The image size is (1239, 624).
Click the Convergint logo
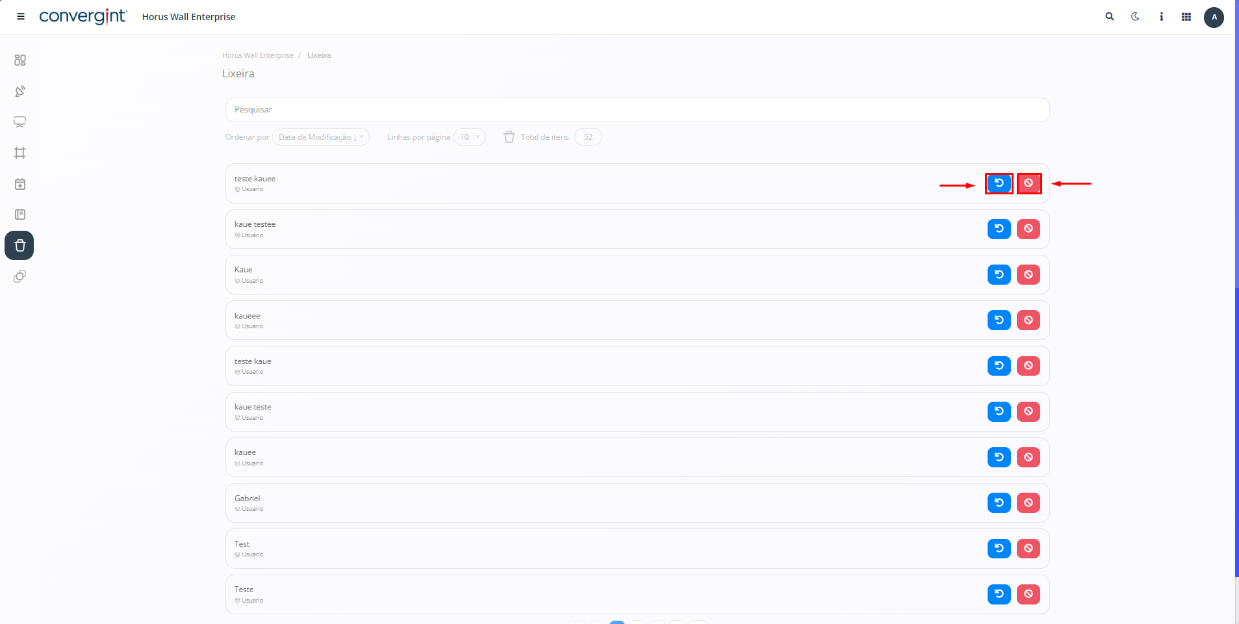(83, 17)
